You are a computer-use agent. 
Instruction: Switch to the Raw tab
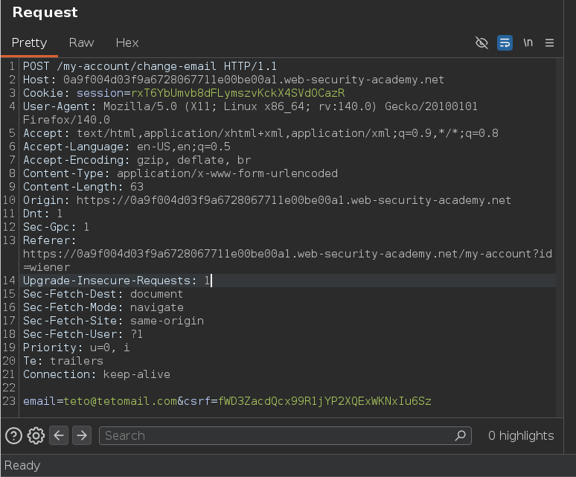(x=82, y=42)
